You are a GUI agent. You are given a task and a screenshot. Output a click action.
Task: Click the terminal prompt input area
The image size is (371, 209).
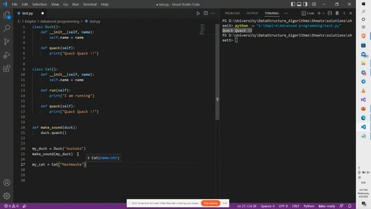click(237, 40)
